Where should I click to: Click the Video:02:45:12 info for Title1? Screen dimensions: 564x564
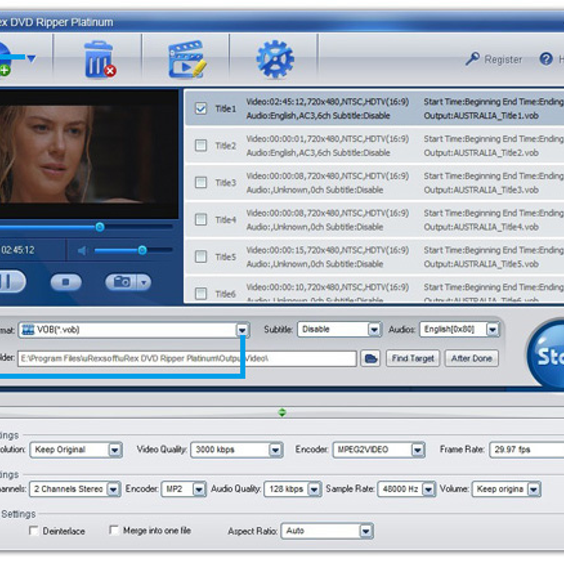point(328,102)
